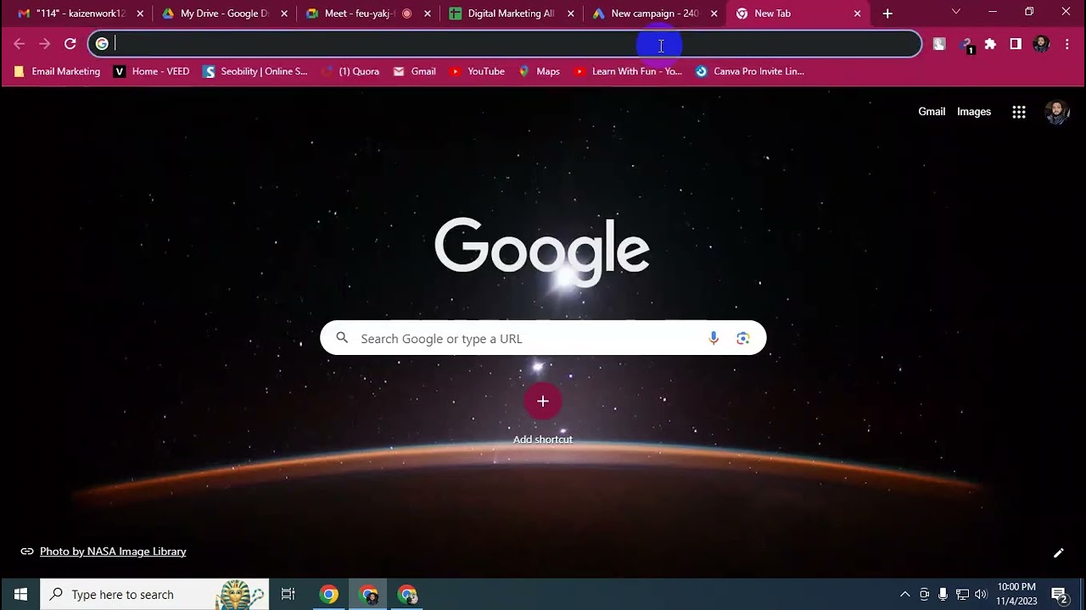Click the magnifier icon in Google search box
The width and height of the screenshot is (1086, 610).
(x=342, y=338)
